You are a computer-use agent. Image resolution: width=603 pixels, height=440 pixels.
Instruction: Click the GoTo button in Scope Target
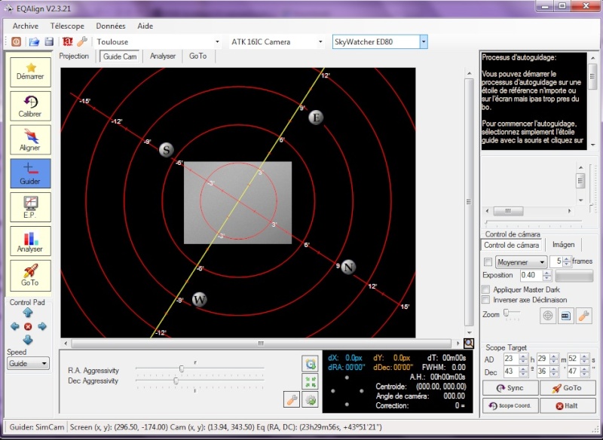coord(567,388)
